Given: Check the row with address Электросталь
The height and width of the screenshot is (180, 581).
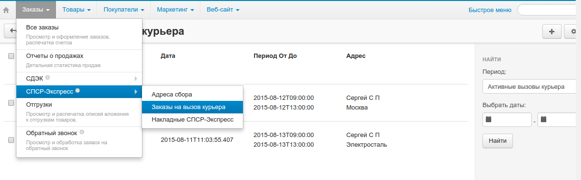Looking at the screenshot, I should 11,139.
